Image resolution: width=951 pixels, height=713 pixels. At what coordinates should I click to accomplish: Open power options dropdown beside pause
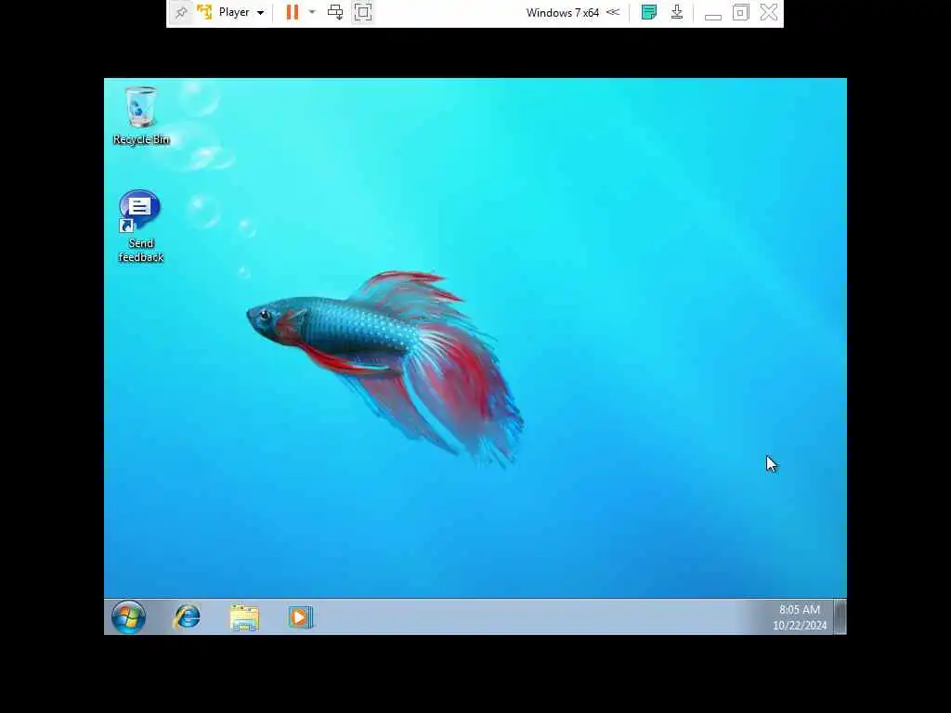click(312, 12)
